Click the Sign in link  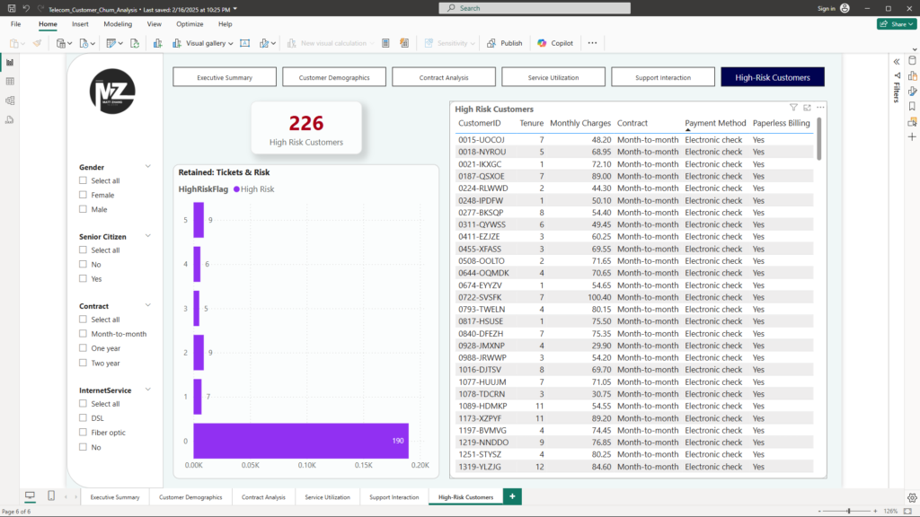pos(826,8)
